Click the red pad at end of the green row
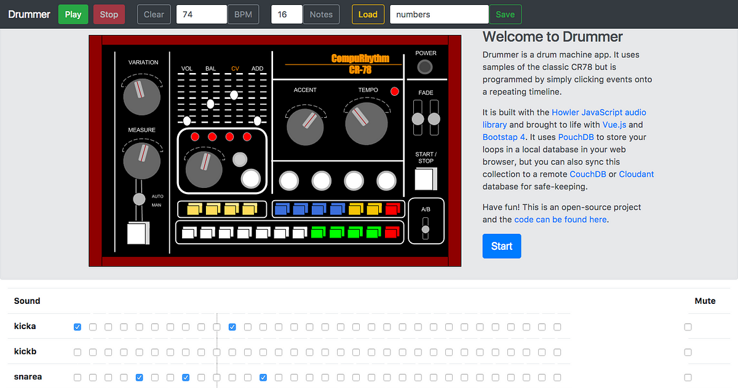 (x=392, y=233)
